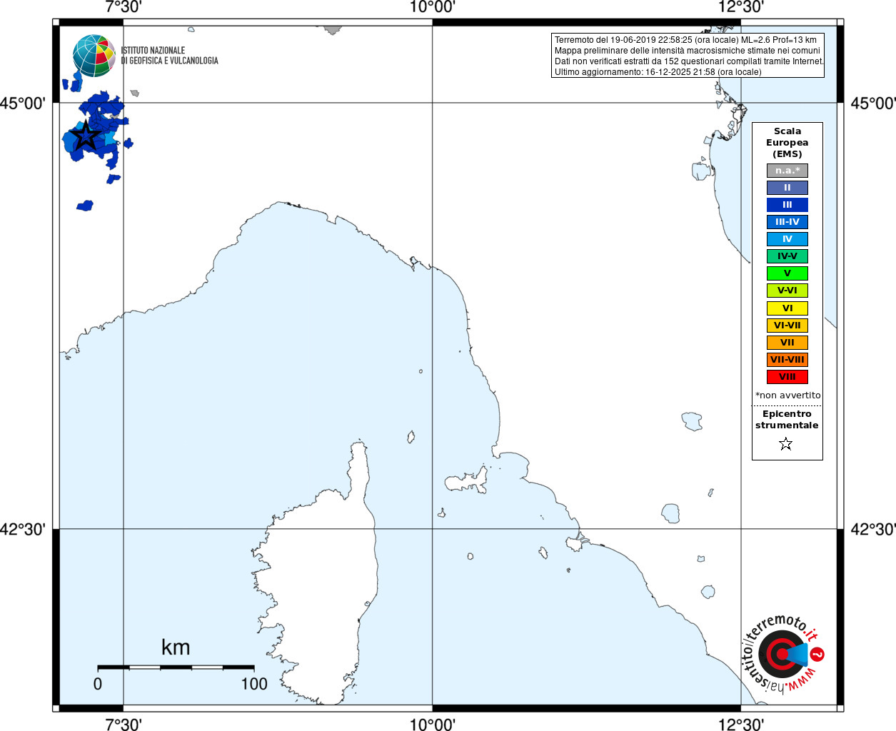Screen dimensions: 896x731
Task: Select the III-IV legend swatch
Action: click(x=787, y=222)
